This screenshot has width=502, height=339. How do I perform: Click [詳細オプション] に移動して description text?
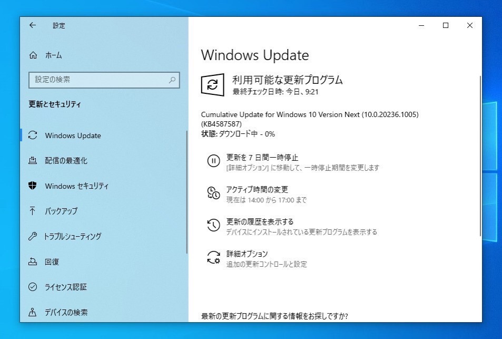pyautogui.click(x=302, y=168)
